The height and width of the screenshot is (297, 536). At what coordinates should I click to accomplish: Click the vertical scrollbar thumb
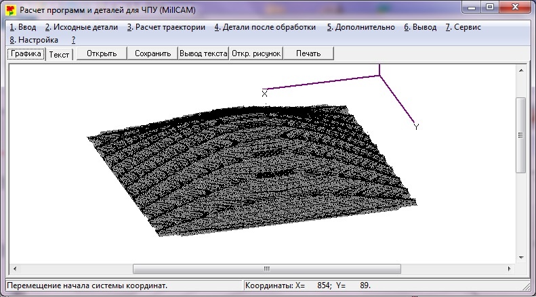click(520, 135)
